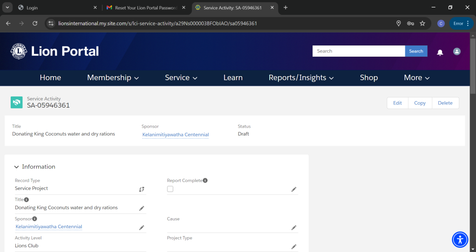Click the Service Activity handshake icon
476x252 pixels.
coord(16,103)
